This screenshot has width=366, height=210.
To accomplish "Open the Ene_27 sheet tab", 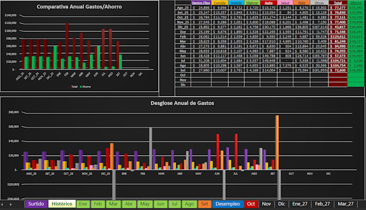I will [300, 204].
